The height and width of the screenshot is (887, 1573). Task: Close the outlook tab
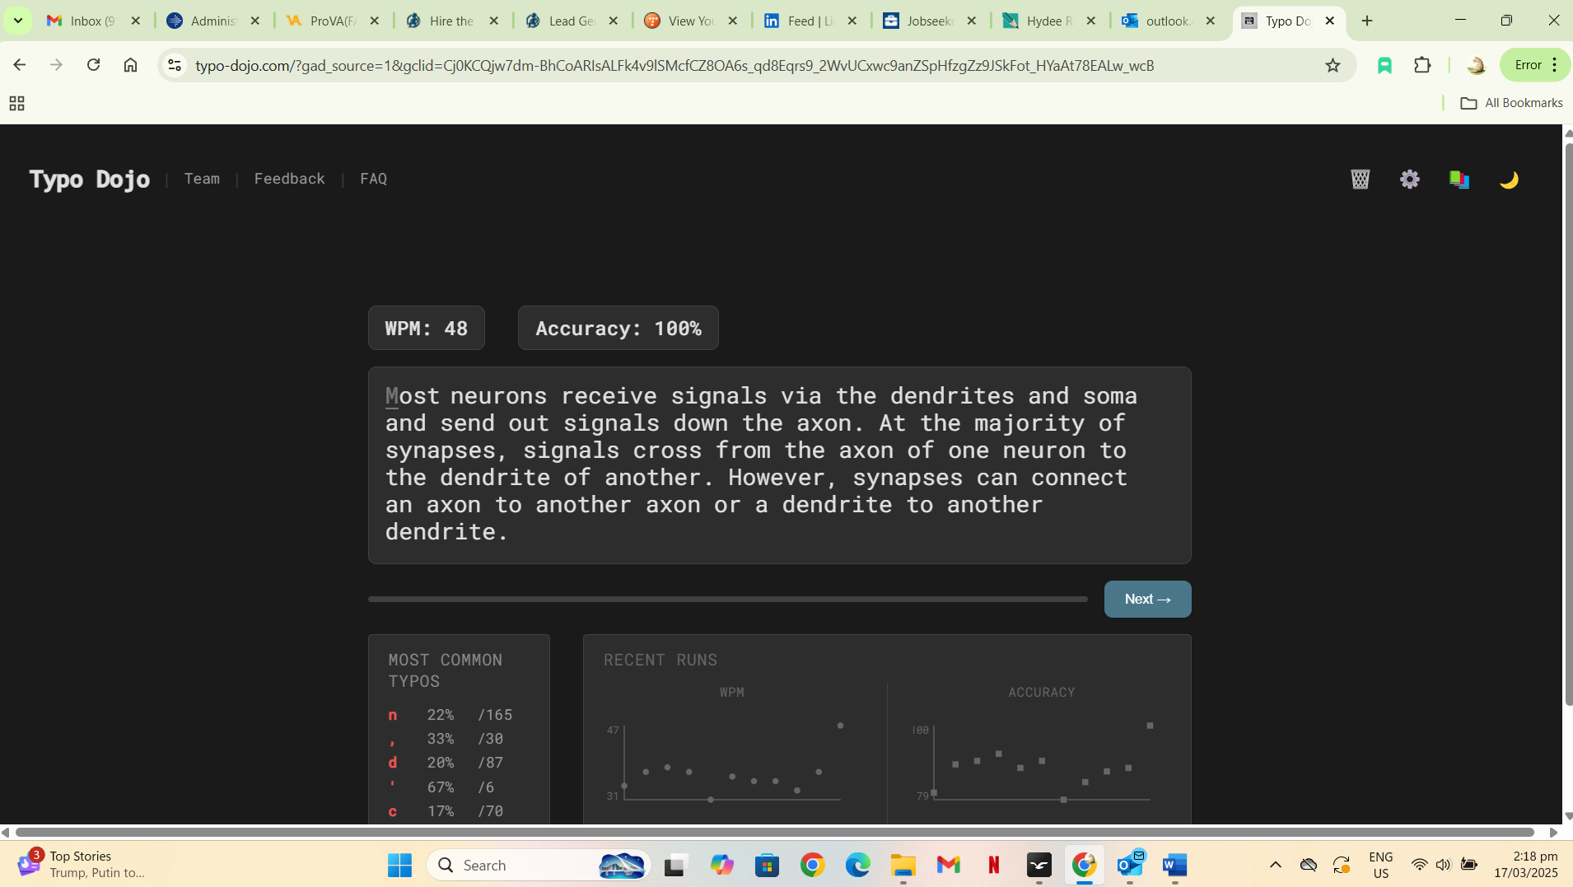pos(1211,21)
